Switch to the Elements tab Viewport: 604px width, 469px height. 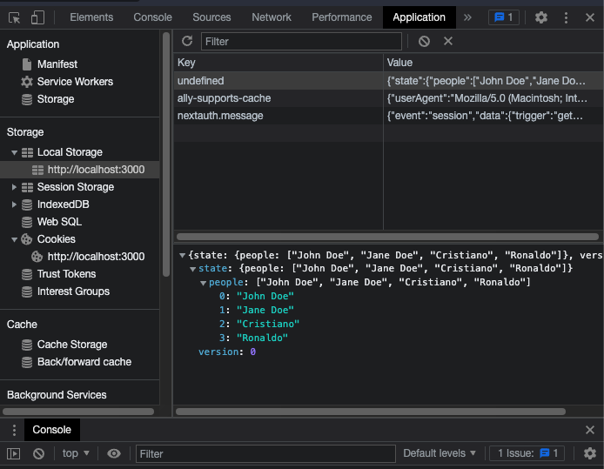(x=91, y=17)
